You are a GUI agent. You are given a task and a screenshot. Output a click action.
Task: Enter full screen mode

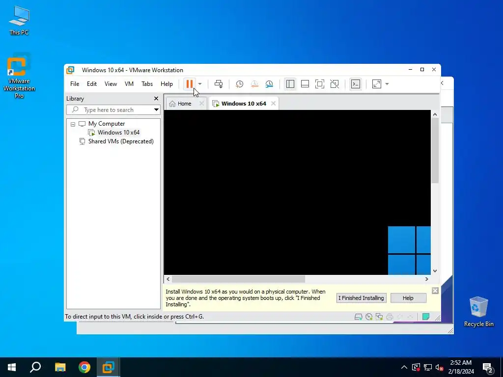tap(320, 84)
